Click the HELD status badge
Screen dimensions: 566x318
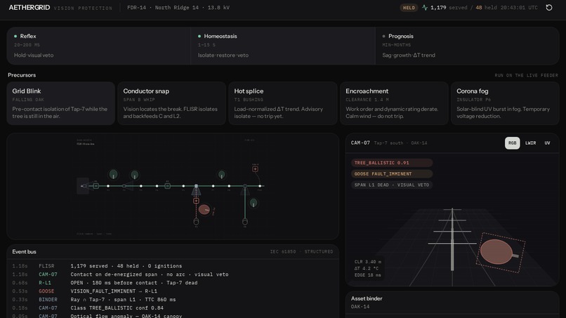[409, 8]
